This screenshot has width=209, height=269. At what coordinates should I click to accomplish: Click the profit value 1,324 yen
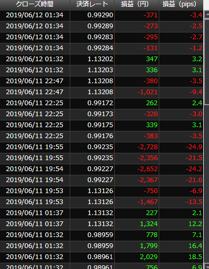149,224
